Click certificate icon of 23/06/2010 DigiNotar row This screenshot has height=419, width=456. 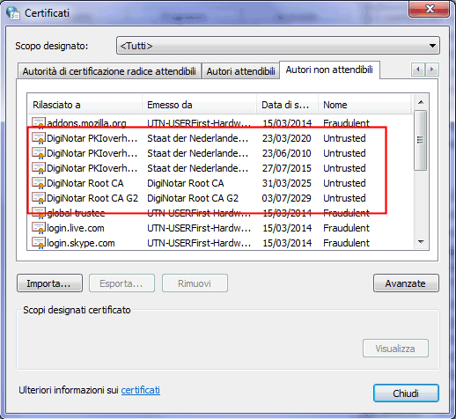[39, 153]
